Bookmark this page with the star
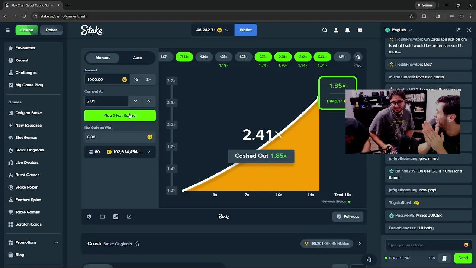This screenshot has height=268, width=476. tap(411, 16)
